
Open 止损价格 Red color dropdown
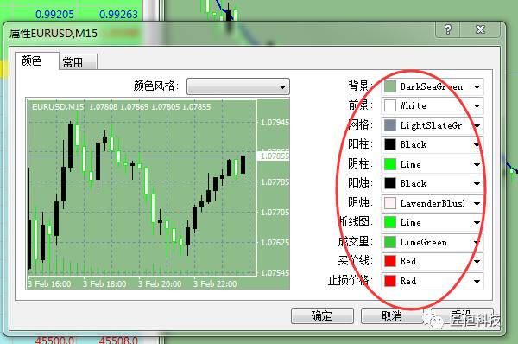(433, 281)
